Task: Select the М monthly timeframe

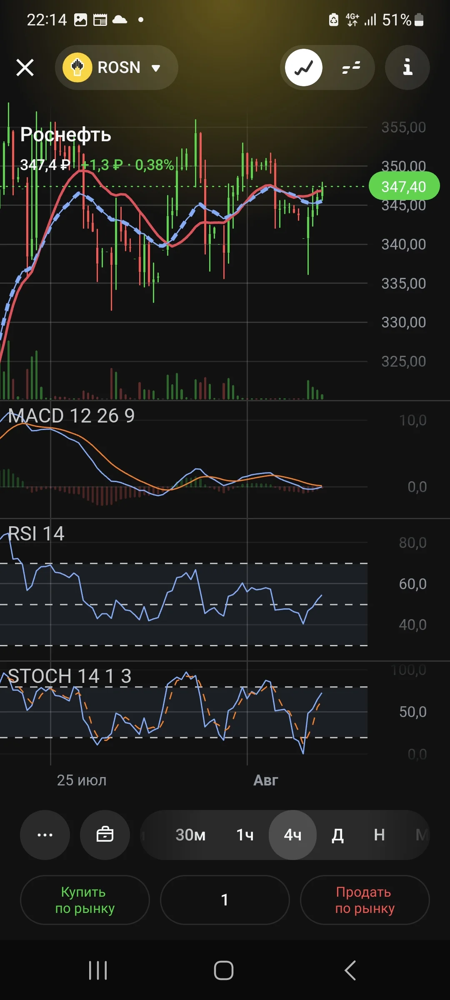Action: 422,835
